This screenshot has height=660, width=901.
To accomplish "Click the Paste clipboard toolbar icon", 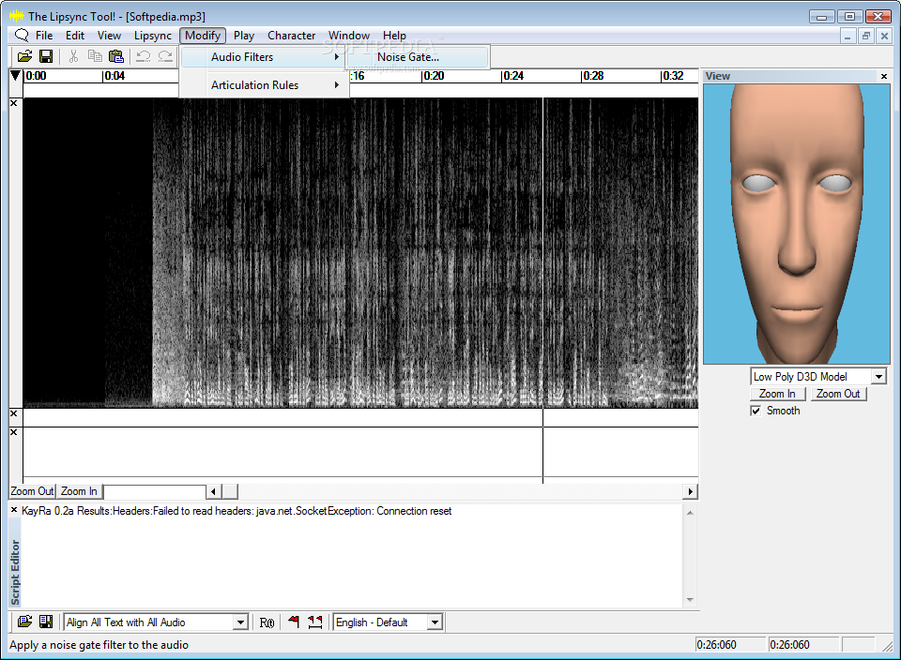I will point(116,56).
